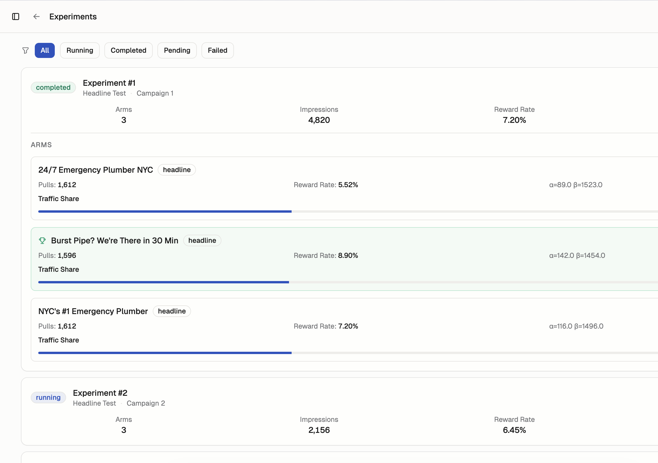
Task: Open Experiment #1 details
Action: pos(109,83)
